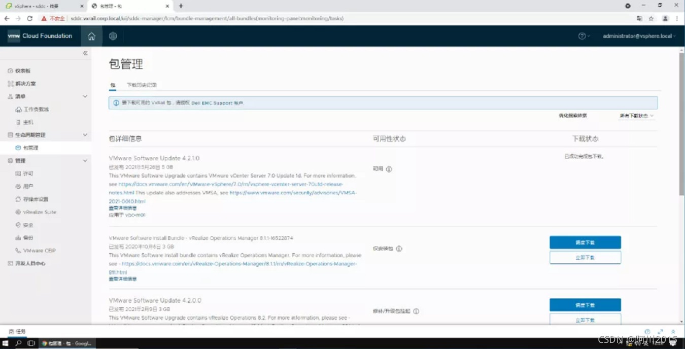685x349 pixels.
Task: Collapse the sidebar with double-chevron icon
Action: click(x=85, y=53)
